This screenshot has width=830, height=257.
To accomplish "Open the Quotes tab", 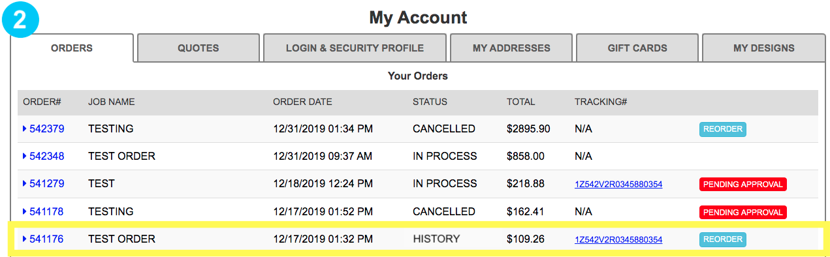I will click(x=199, y=48).
